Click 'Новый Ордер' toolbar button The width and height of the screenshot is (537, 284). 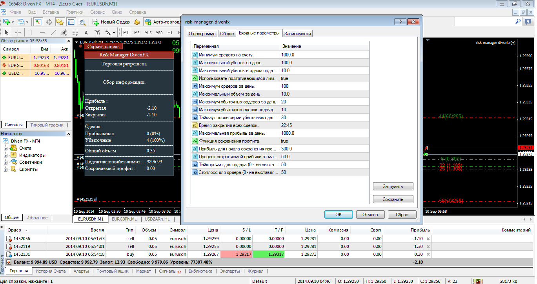111,22
